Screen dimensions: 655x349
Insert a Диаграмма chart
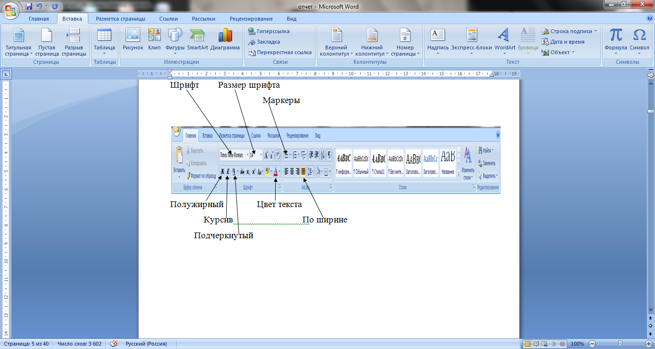click(x=225, y=39)
